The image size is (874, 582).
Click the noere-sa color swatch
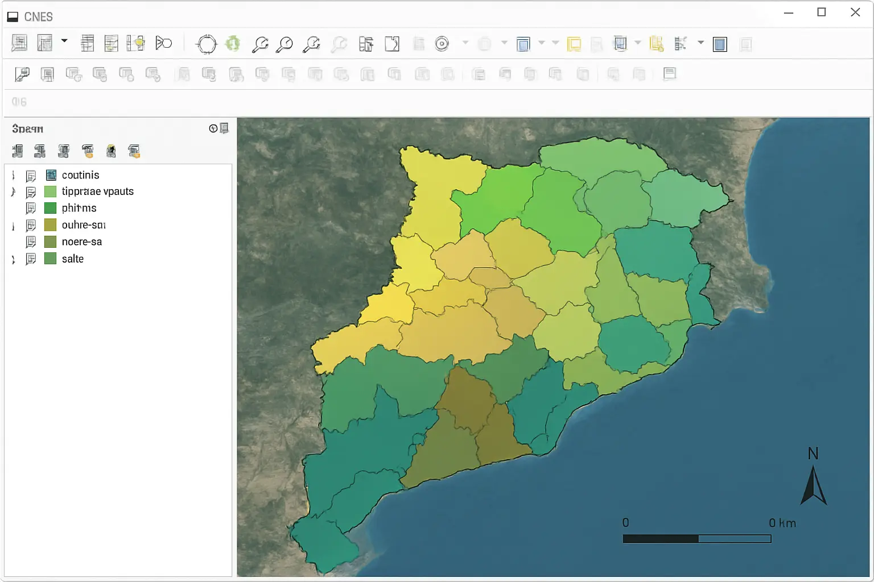click(51, 242)
